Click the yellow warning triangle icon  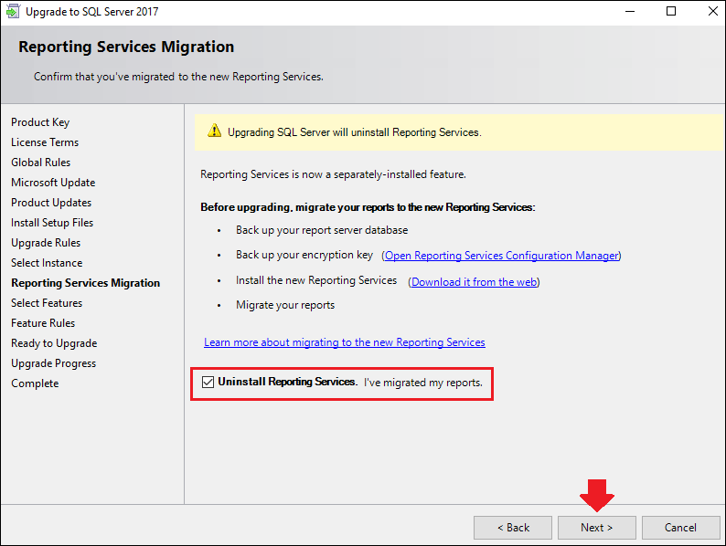pos(214,131)
